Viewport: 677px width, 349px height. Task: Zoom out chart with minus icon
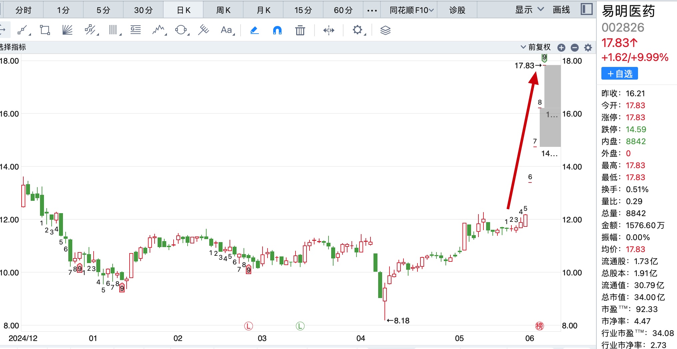tap(575, 48)
